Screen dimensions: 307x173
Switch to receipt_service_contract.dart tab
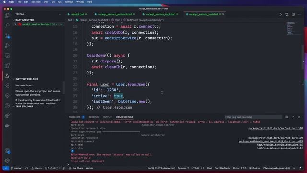click(115, 14)
